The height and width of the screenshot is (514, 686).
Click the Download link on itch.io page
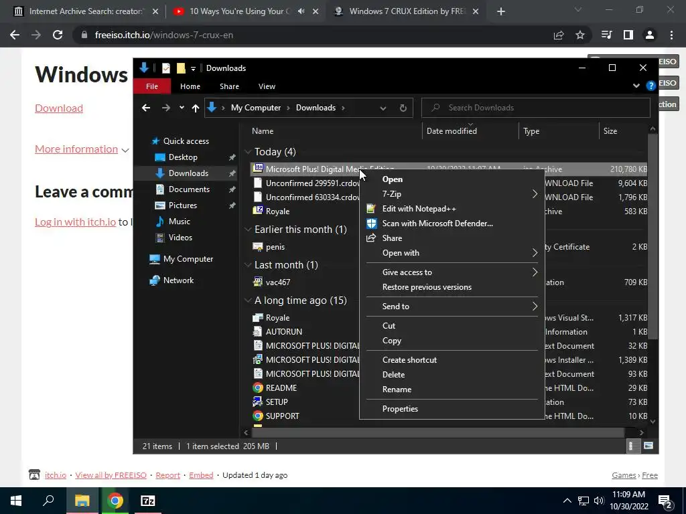pyautogui.click(x=59, y=108)
